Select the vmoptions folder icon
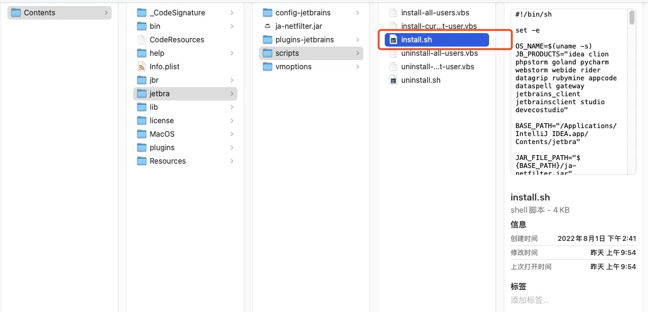 point(267,67)
